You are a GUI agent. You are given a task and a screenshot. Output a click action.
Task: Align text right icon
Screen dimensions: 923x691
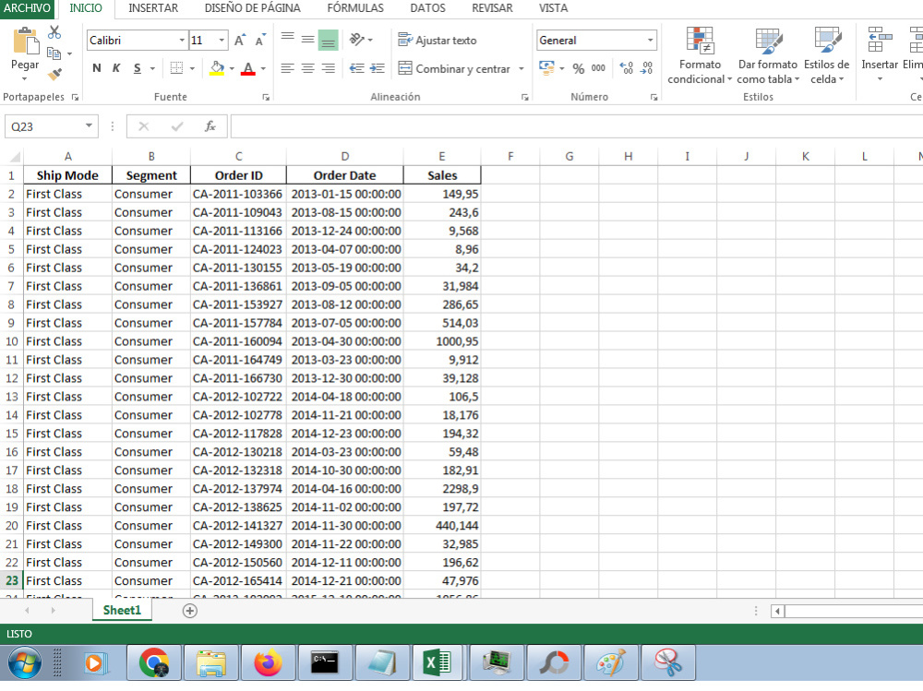[328, 68]
